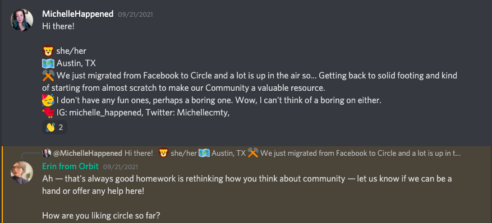492x223 pixels.
Task: Click the partying face emoji in message
Action: click(x=48, y=100)
